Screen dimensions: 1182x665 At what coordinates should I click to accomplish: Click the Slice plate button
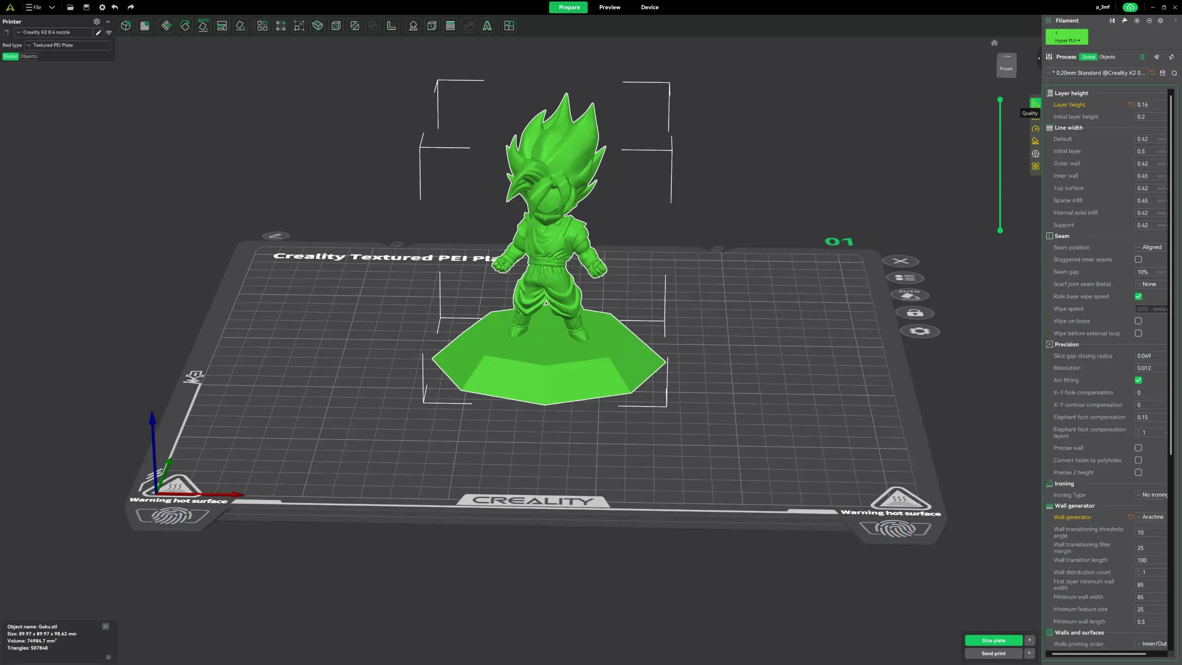993,641
